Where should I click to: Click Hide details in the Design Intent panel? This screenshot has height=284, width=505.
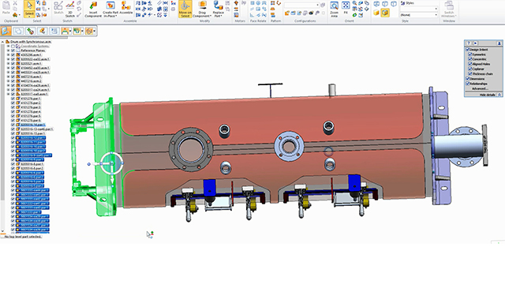[487, 95]
